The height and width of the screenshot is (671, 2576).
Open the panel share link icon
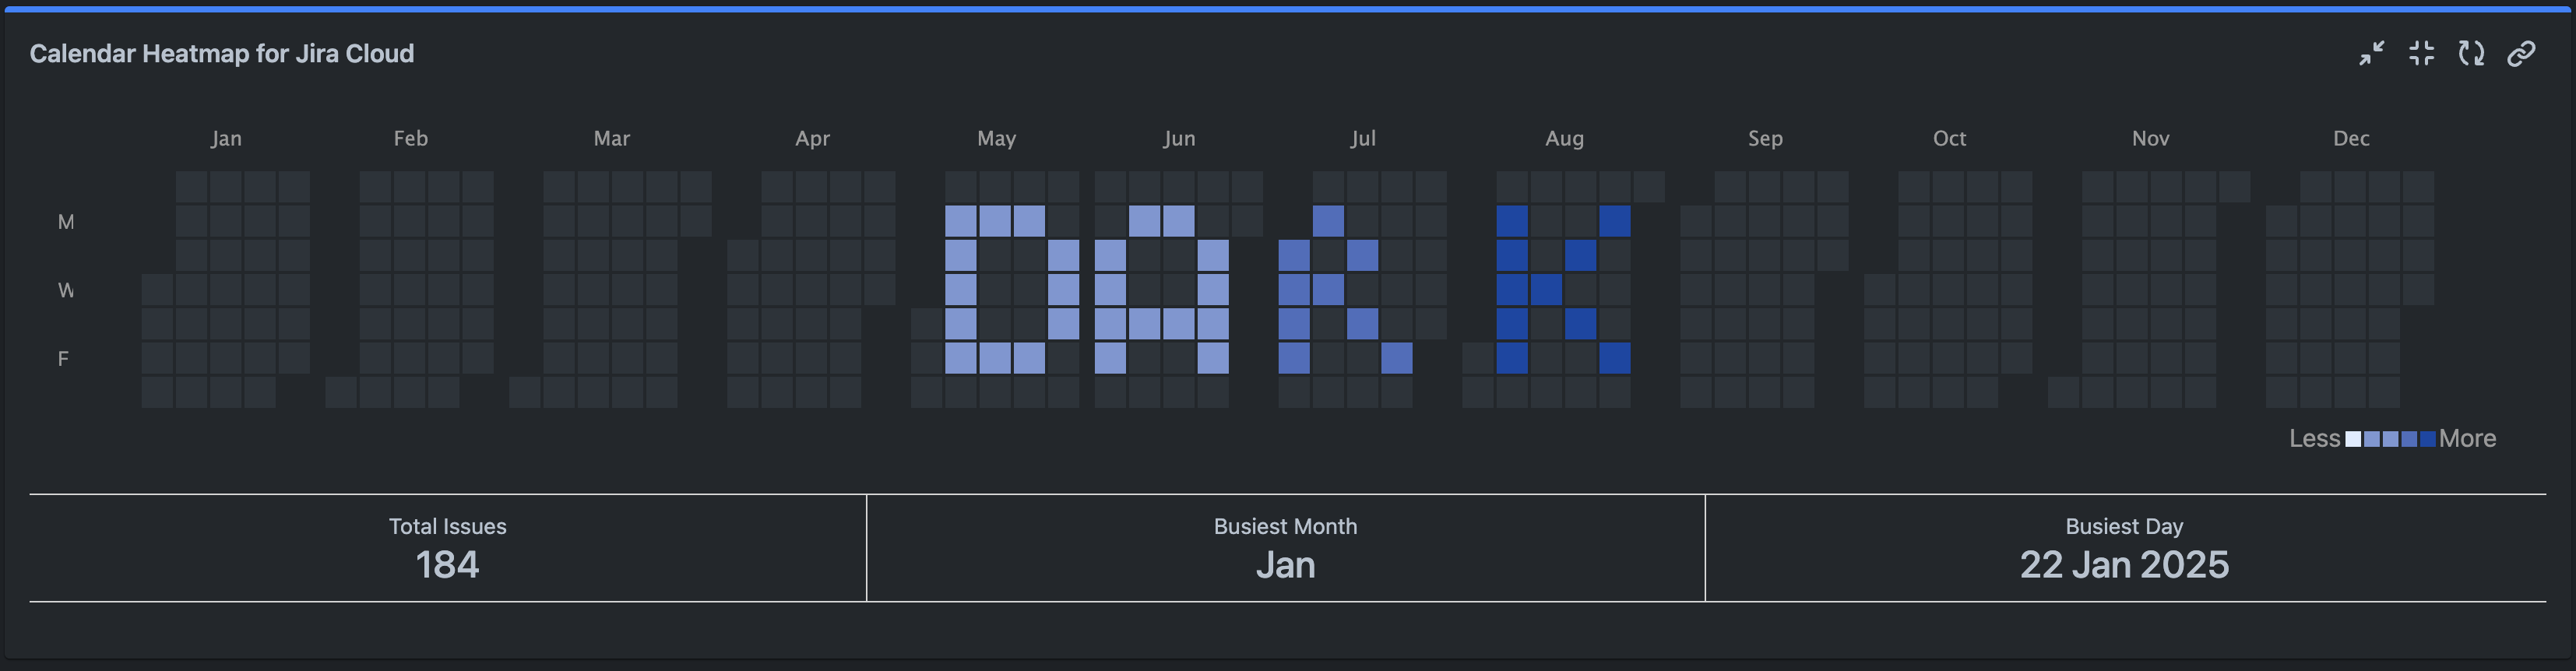[2521, 53]
